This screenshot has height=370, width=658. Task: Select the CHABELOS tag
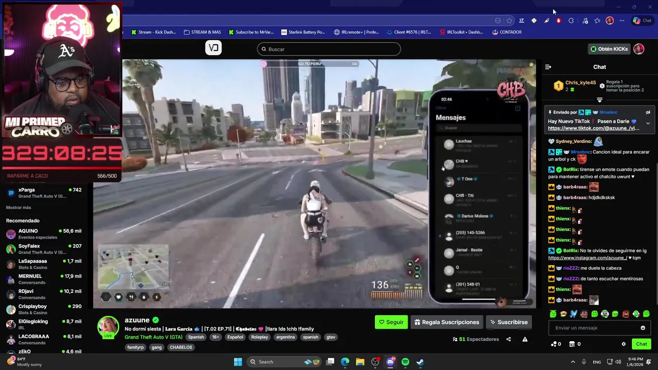pos(181,347)
